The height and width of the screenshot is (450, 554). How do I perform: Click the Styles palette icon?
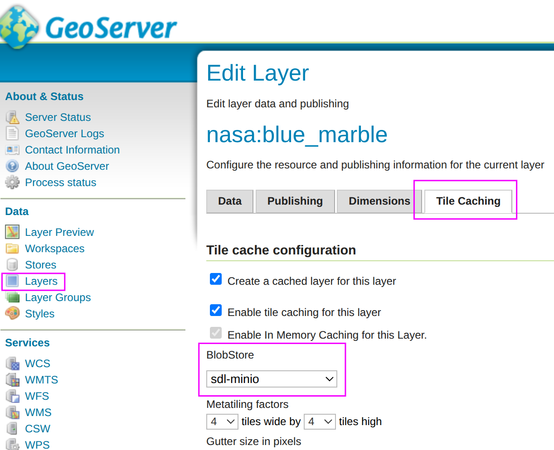[12, 313]
